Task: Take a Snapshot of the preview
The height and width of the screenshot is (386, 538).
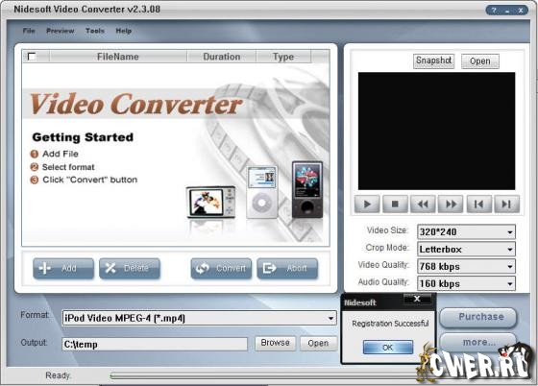Action: click(433, 61)
